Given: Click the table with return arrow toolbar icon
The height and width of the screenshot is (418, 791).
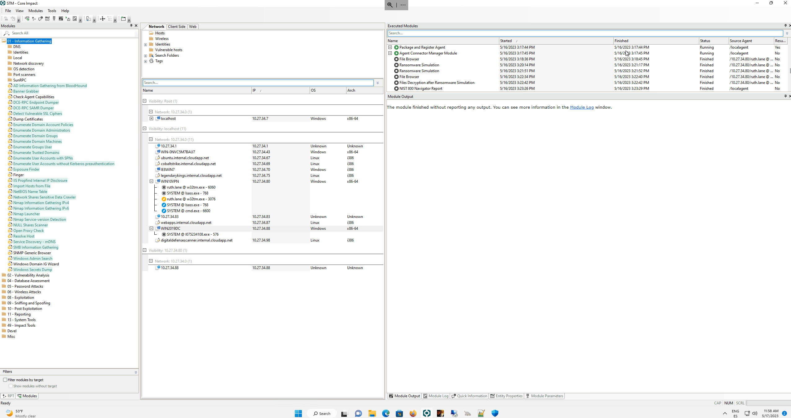Looking at the screenshot, I should coord(47,19).
